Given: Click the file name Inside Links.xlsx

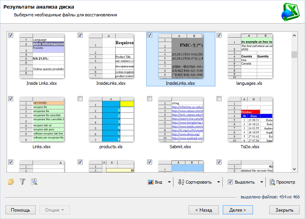Looking at the screenshot, I should pos(42,83).
